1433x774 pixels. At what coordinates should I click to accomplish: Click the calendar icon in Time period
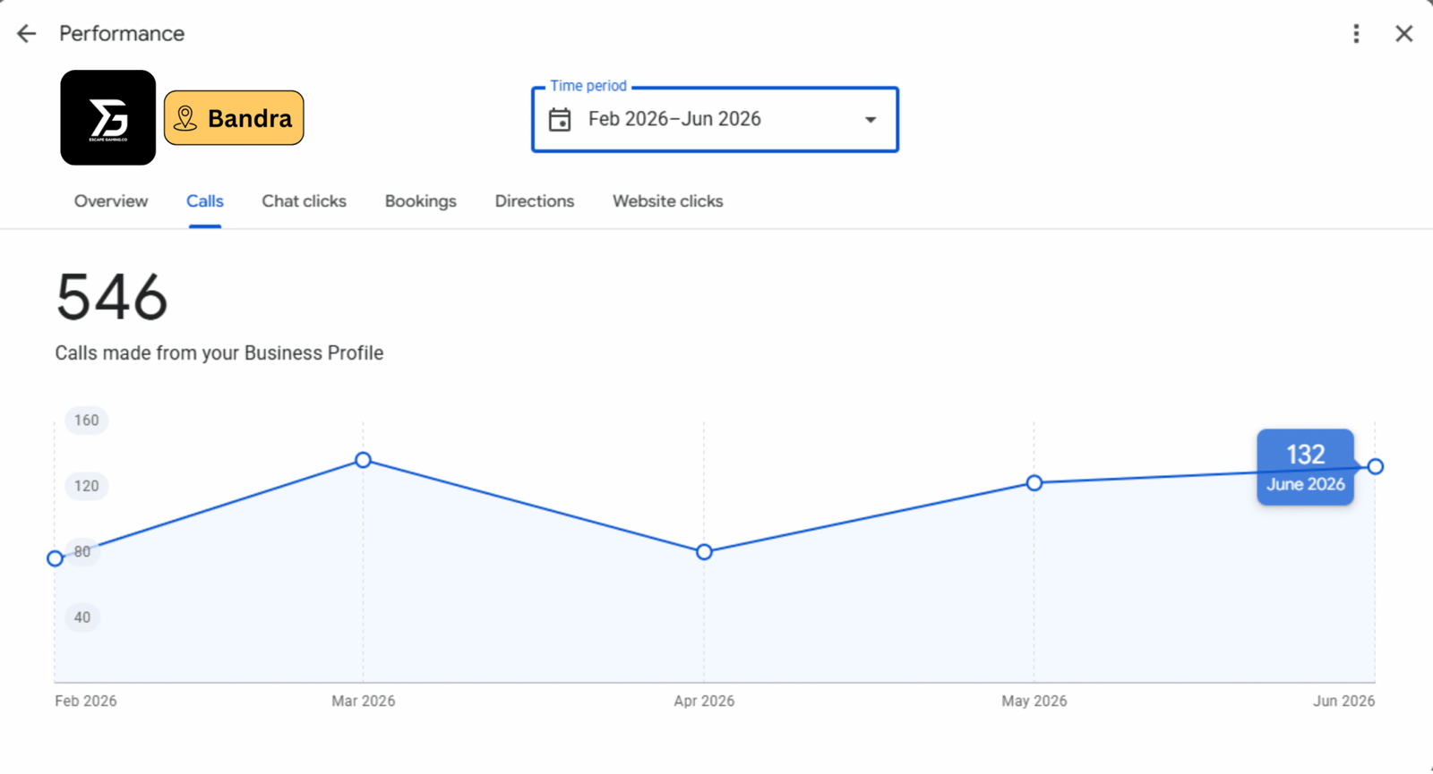[x=560, y=120]
